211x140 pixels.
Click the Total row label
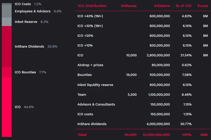pyautogui.click(x=82, y=135)
